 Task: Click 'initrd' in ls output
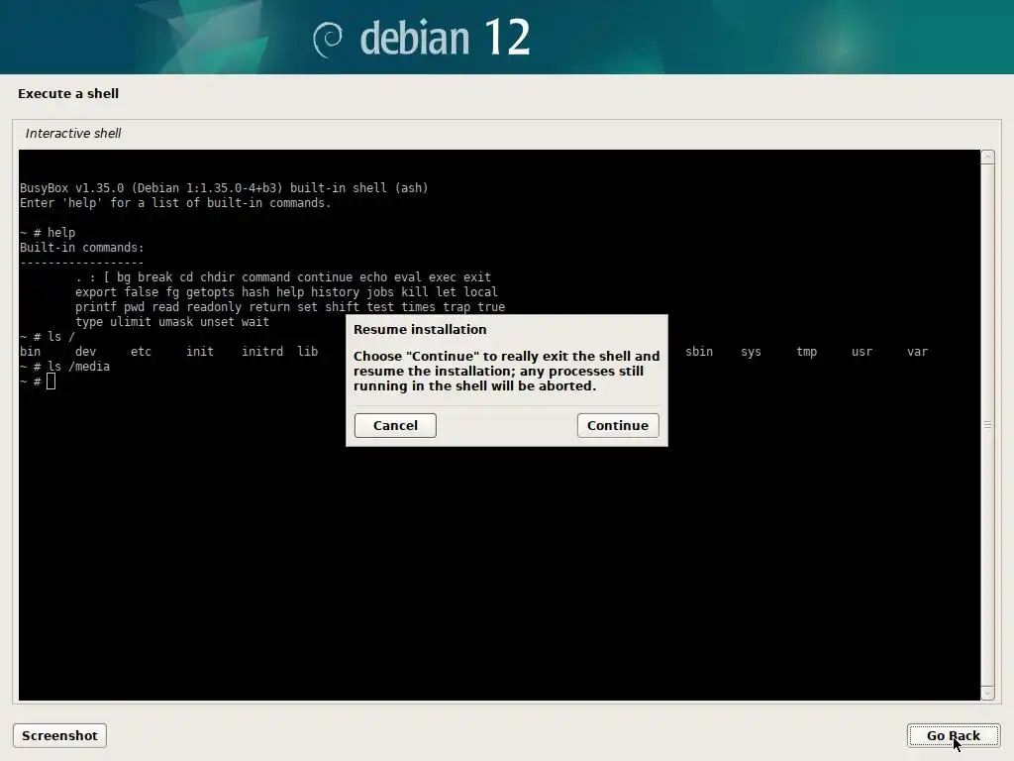[261, 352]
